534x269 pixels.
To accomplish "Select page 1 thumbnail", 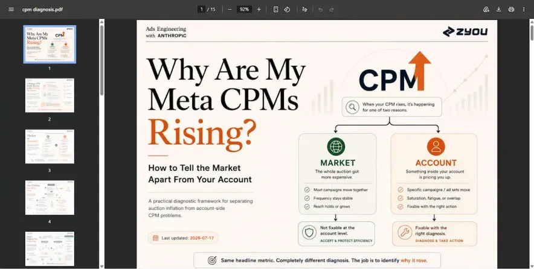I will [x=50, y=44].
